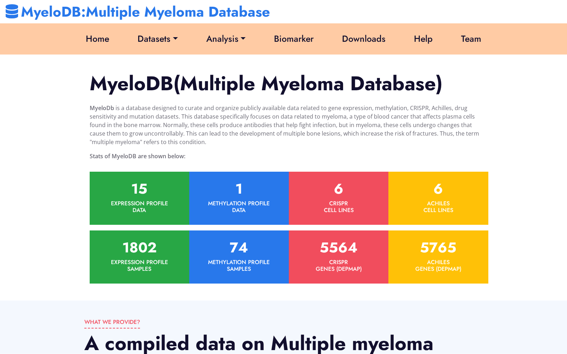The height and width of the screenshot is (354, 567).
Task: Click the MyeloDB database logo icon
Action: click(x=12, y=11)
